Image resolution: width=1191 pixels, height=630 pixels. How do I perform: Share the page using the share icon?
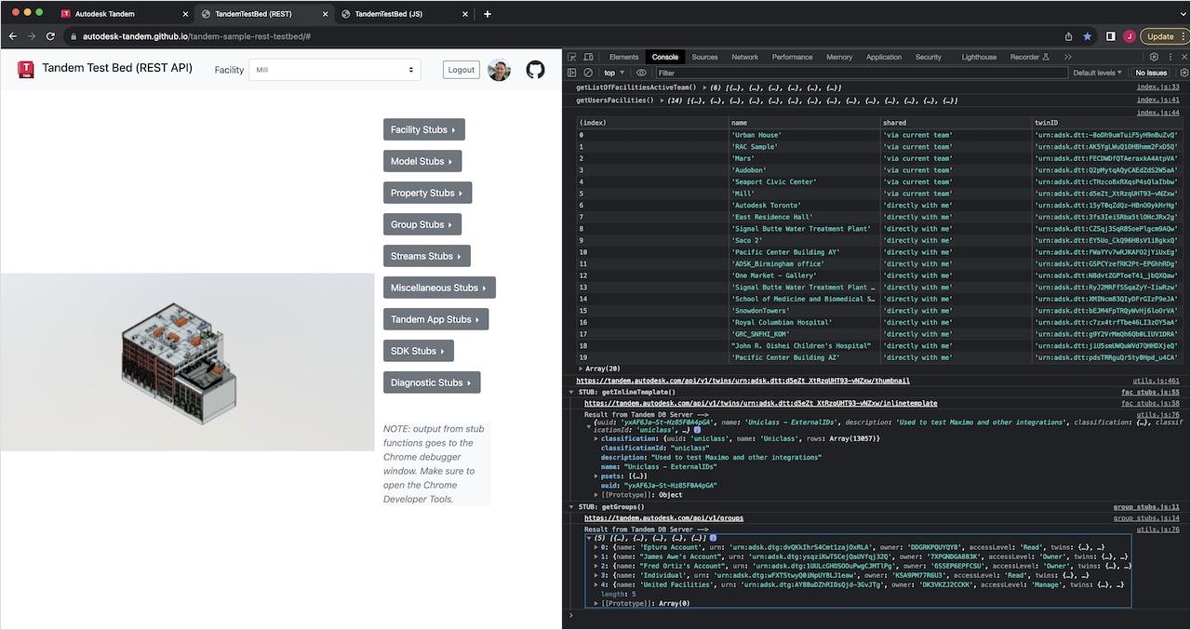1068,36
